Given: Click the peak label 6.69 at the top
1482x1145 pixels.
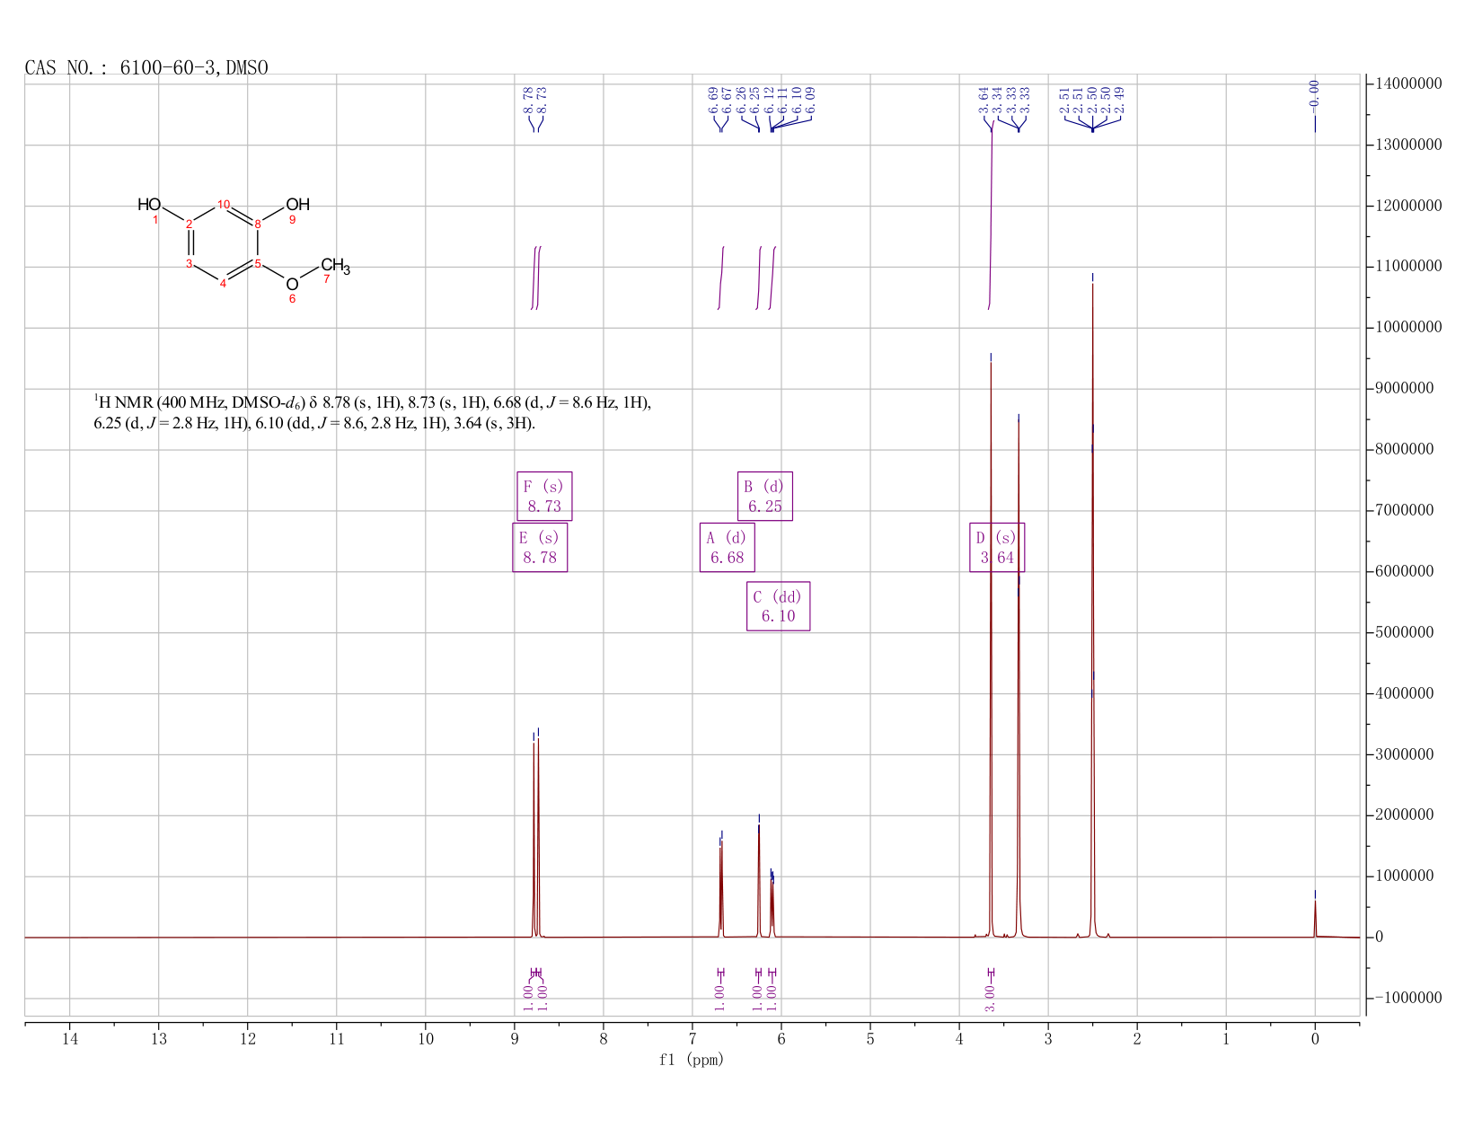Looking at the screenshot, I should pos(713,99).
